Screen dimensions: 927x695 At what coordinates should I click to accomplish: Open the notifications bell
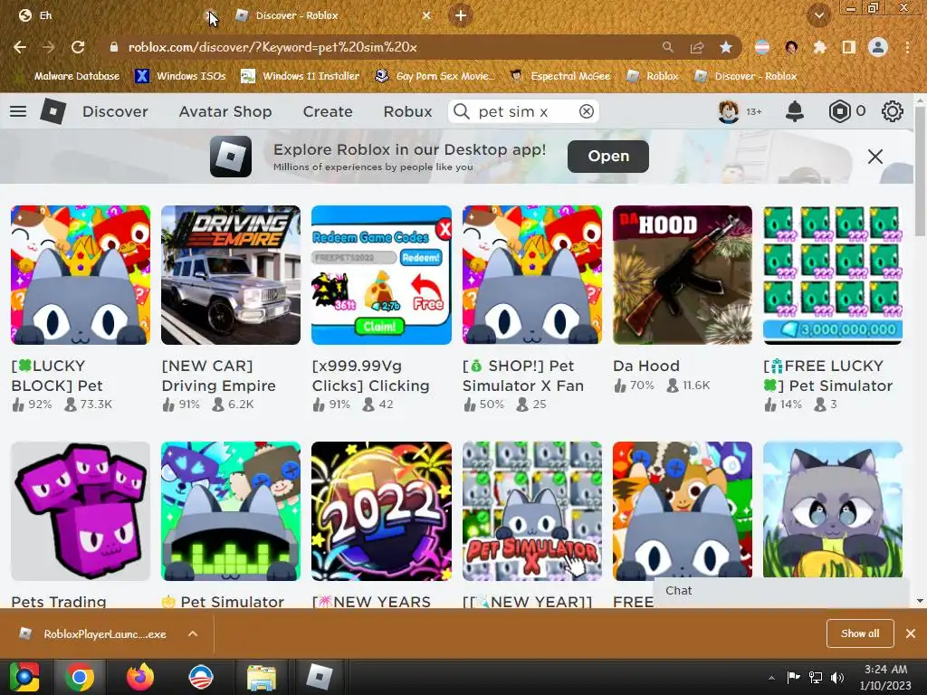(795, 111)
